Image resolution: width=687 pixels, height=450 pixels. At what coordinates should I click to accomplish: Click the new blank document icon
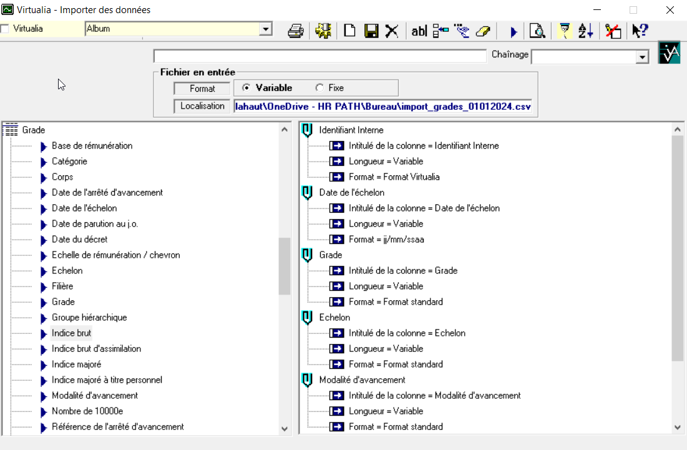350,31
